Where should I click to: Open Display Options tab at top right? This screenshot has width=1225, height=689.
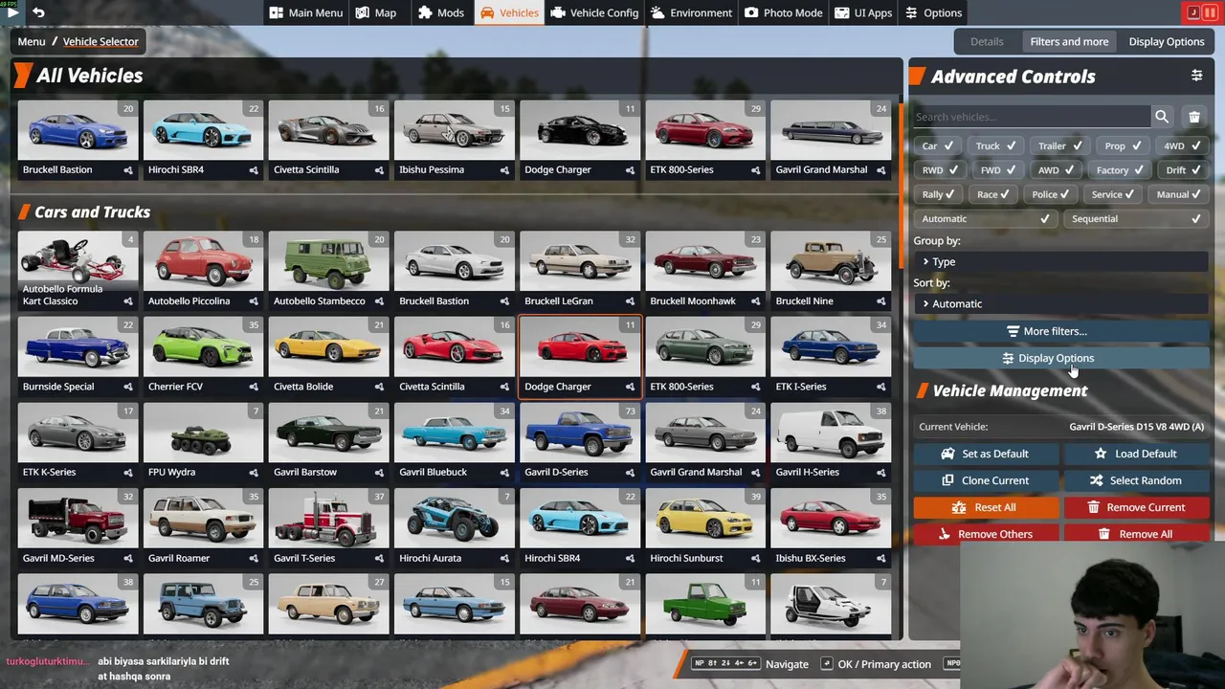tap(1167, 41)
